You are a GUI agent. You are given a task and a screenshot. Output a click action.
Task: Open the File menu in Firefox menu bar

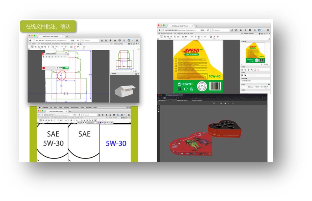pos(51,107)
